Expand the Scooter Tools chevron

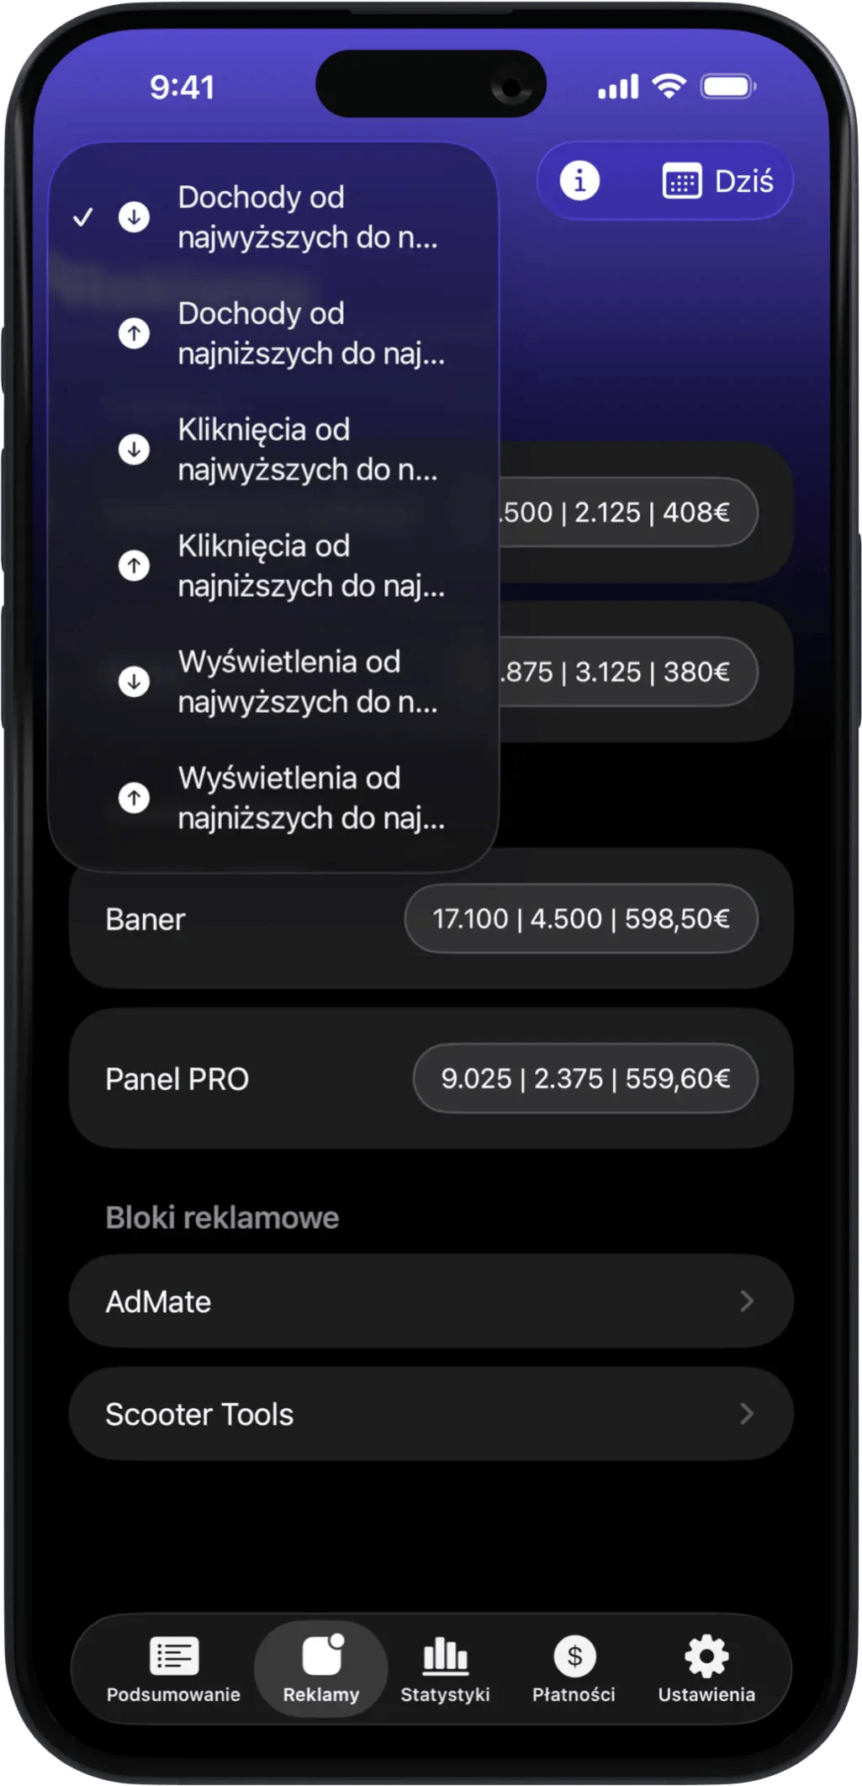click(x=746, y=1414)
